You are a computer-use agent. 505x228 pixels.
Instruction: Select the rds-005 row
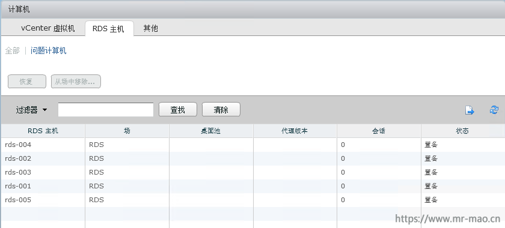(252, 200)
